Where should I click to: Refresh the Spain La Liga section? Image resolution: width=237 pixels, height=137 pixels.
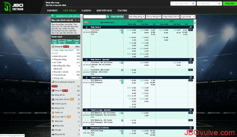pyautogui.click(x=191, y=78)
